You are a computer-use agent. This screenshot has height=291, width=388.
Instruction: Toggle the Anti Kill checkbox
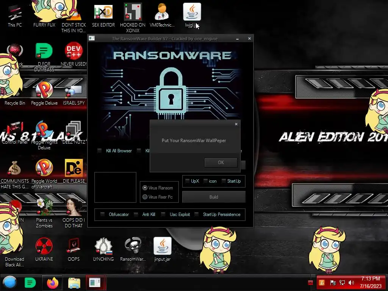[x=136, y=214]
